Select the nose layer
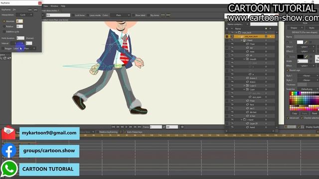 tap(252, 52)
